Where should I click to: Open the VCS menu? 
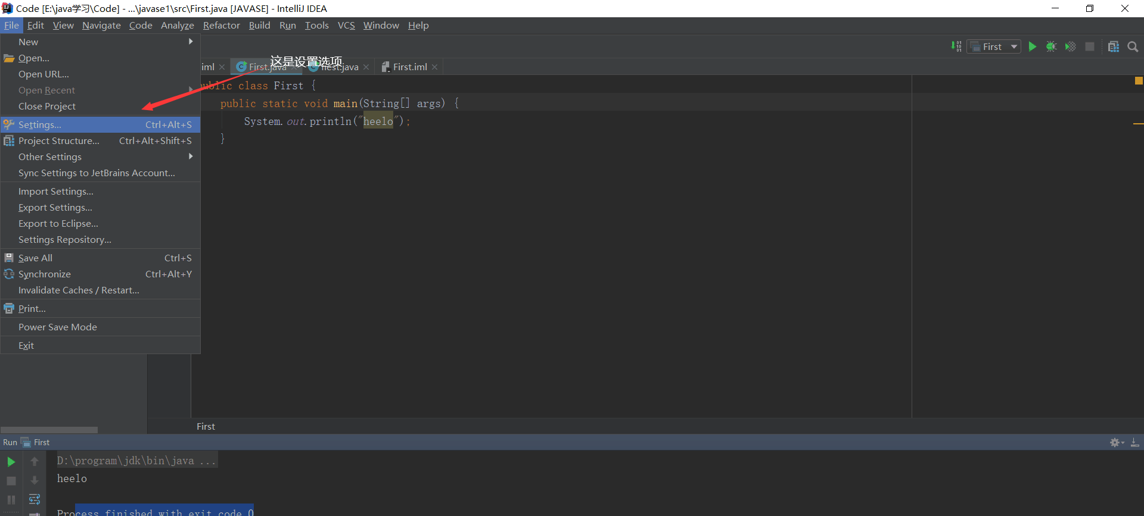point(346,26)
